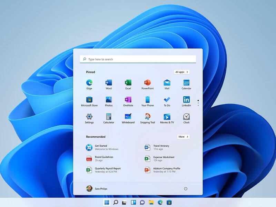Launch the Photos app
This screenshot has height=207, width=276.
[109, 101]
